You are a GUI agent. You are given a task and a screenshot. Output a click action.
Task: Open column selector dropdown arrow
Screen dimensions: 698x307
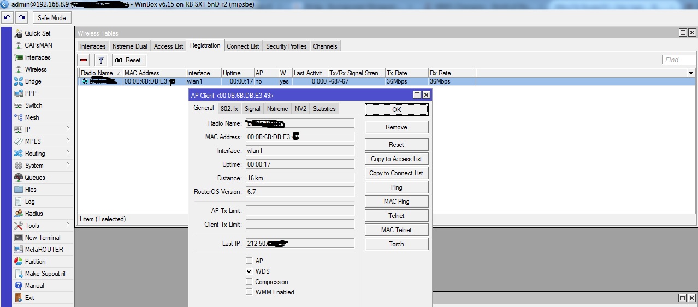pyautogui.click(x=691, y=73)
